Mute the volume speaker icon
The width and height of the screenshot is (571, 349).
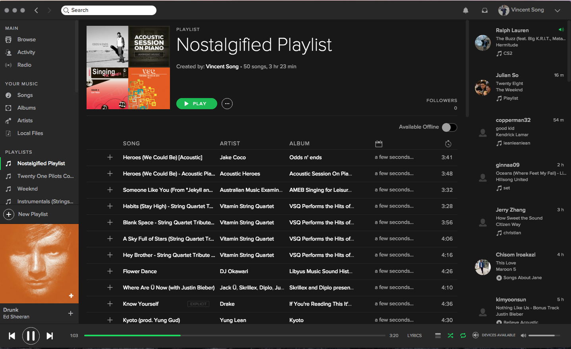coord(523,336)
